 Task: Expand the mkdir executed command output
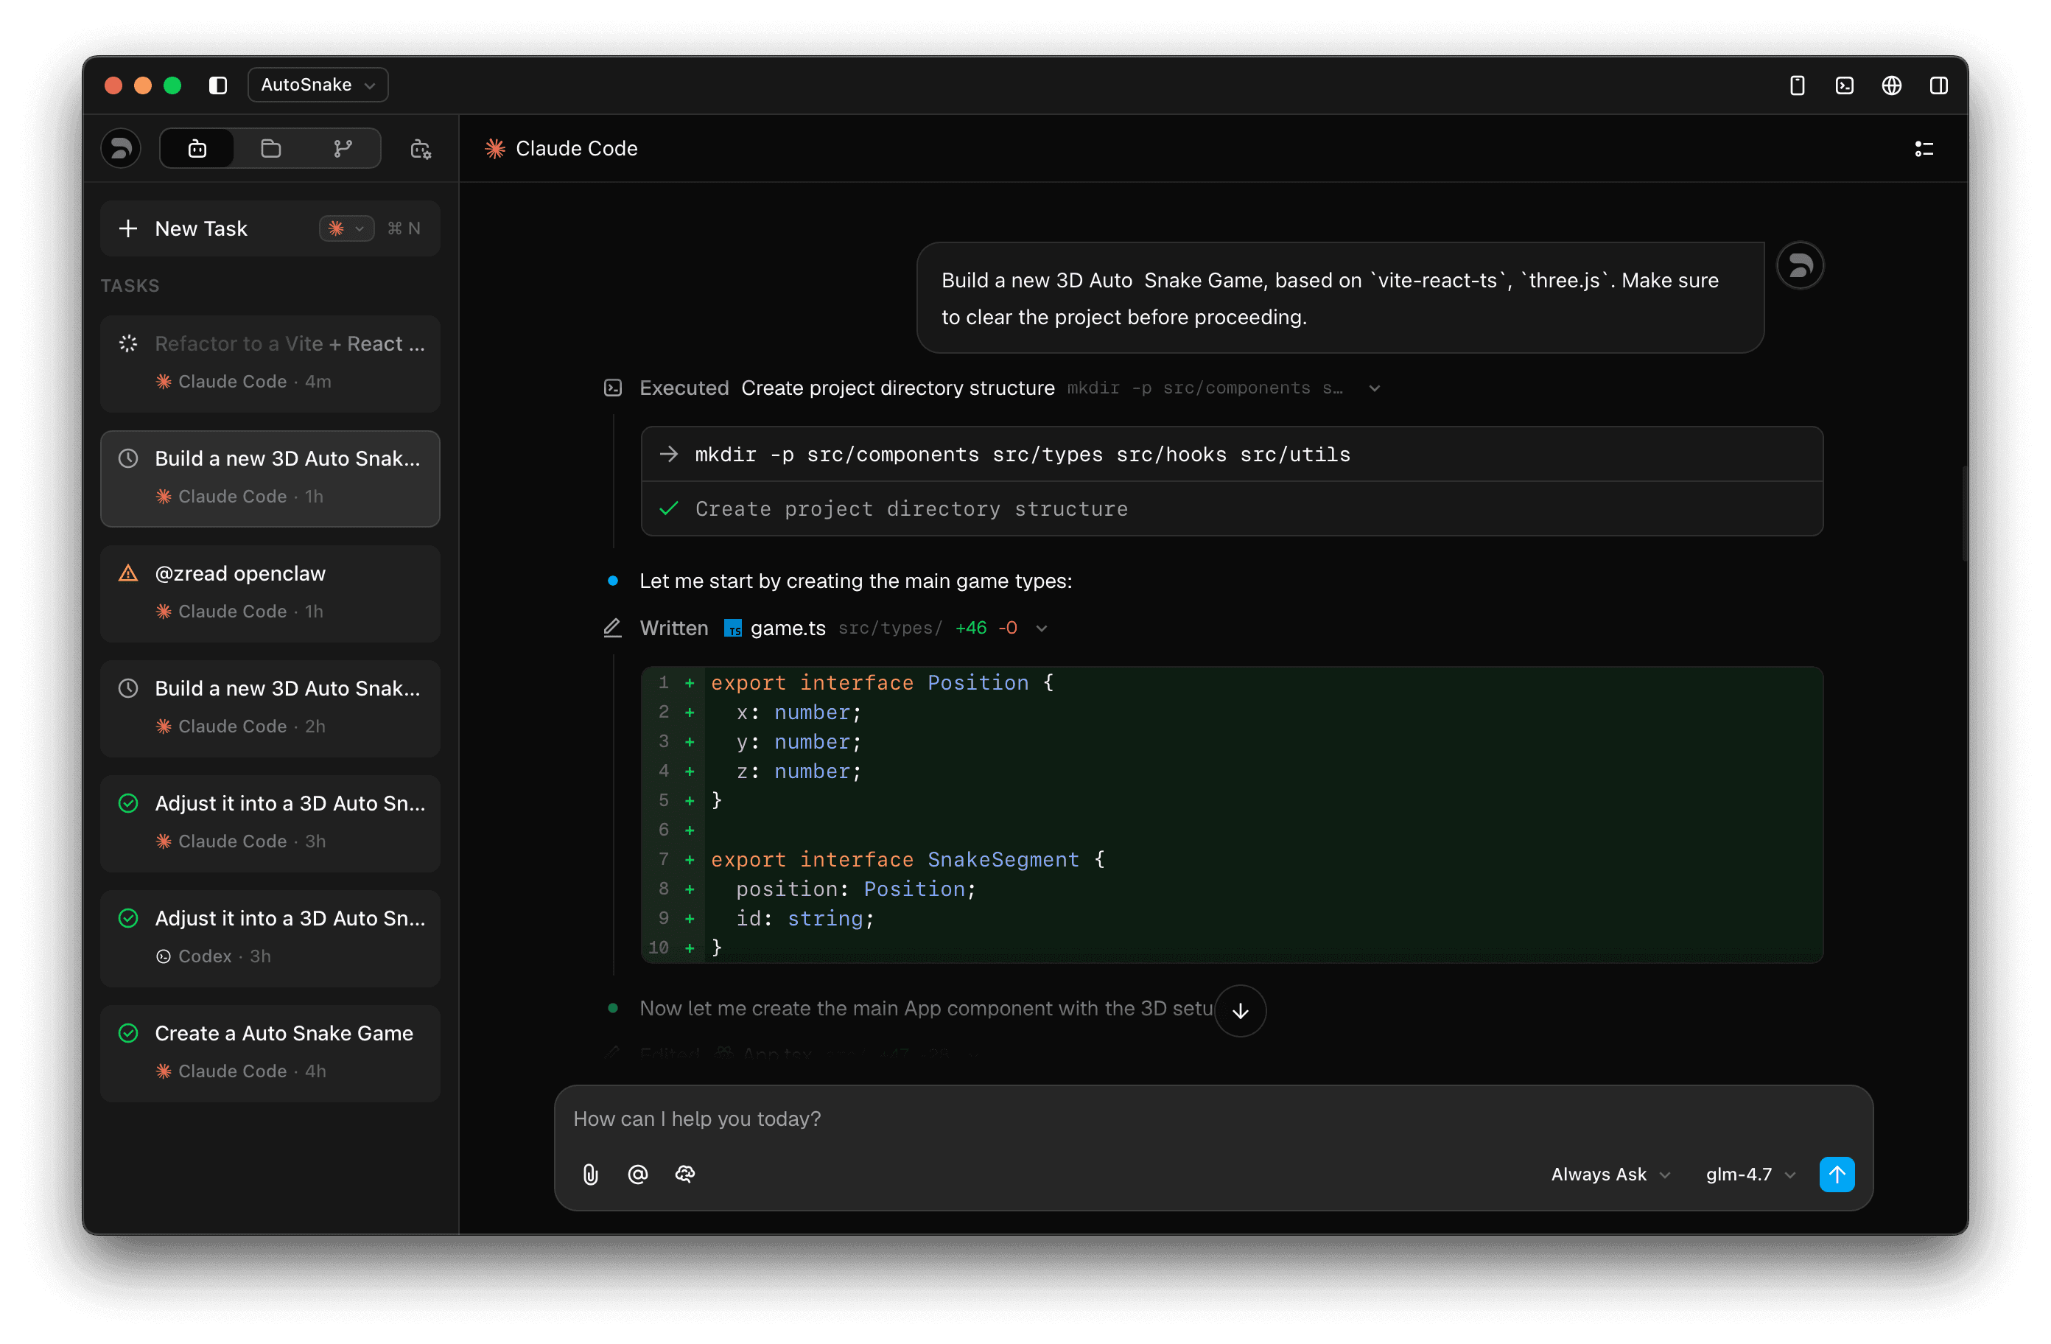click(1372, 388)
